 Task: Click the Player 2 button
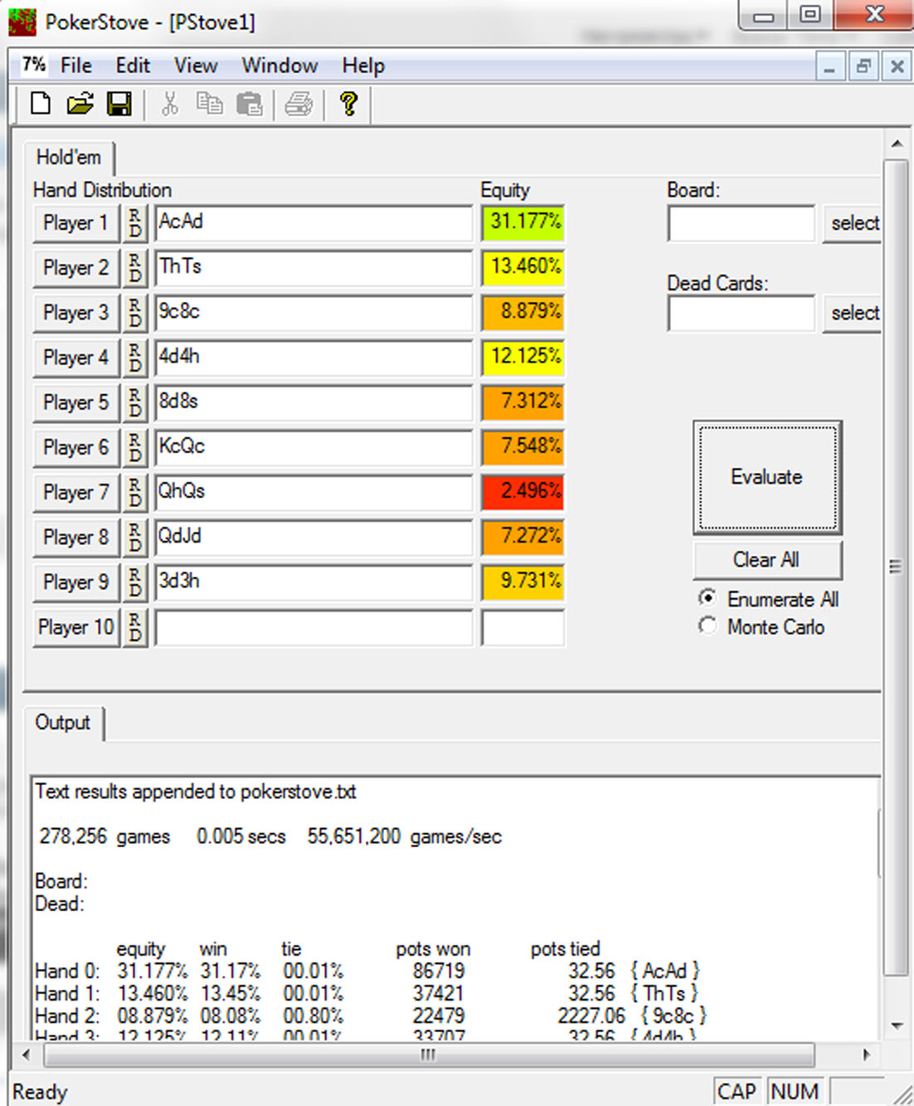[x=76, y=268]
